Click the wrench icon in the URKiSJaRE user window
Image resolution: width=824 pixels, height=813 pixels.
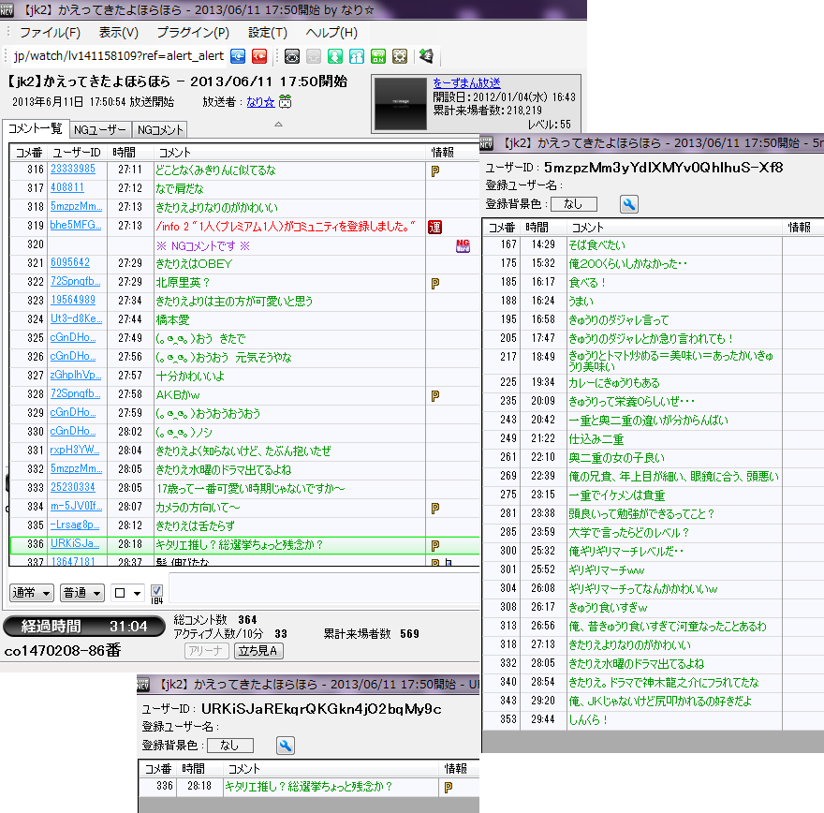[x=287, y=746]
